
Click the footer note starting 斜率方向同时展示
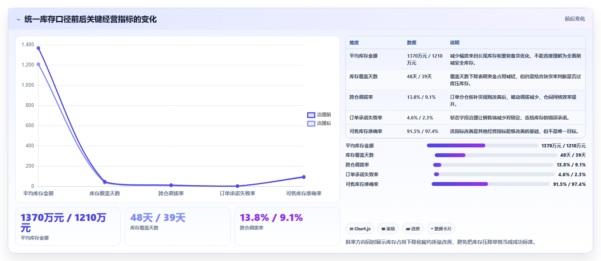441,242
